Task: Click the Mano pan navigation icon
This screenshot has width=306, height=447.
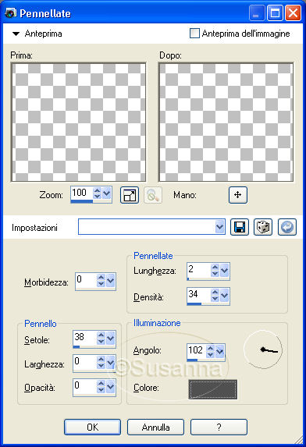Action: coord(238,195)
